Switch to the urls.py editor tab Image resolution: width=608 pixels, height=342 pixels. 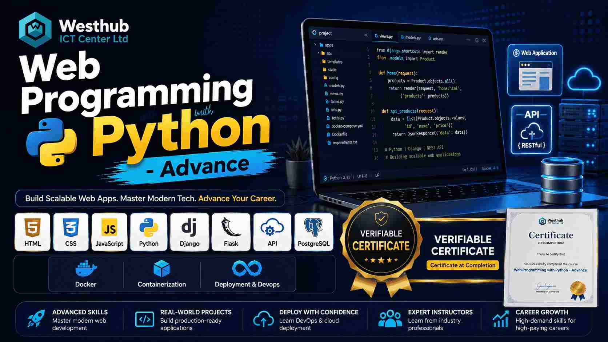point(436,39)
